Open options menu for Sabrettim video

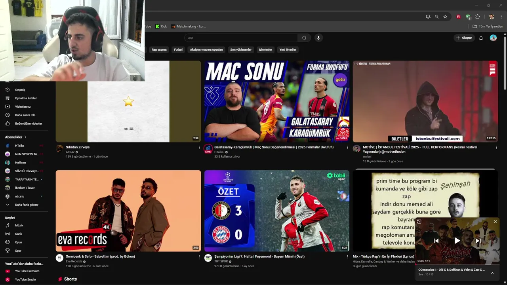click(x=199, y=257)
